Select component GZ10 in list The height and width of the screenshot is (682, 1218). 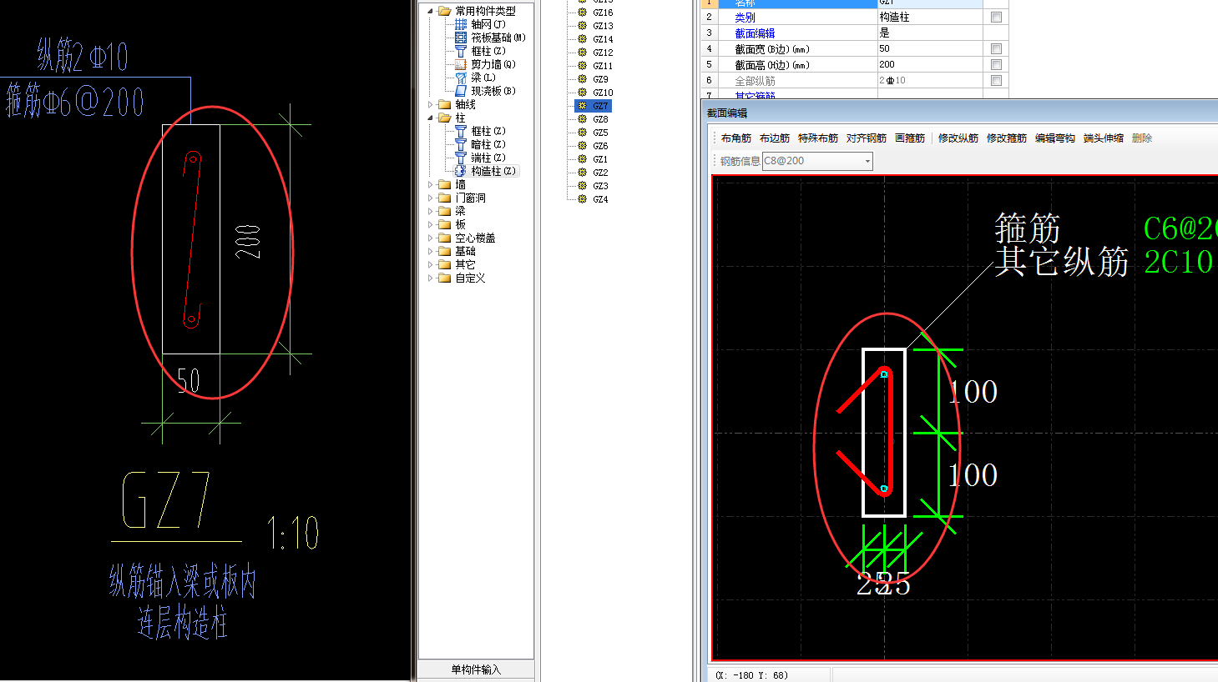(603, 93)
